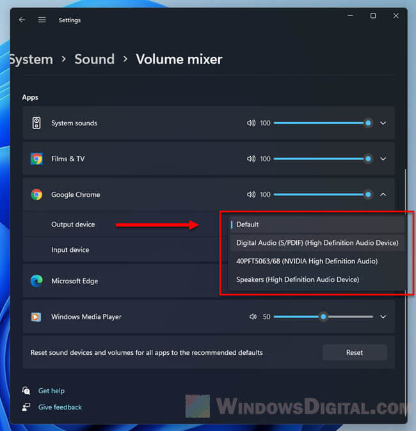Click the Get help icon
Image resolution: width=416 pixels, height=431 pixels.
click(x=26, y=390)
